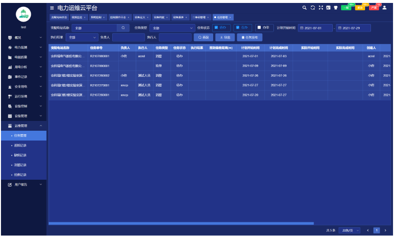This screenshot has width=394, height=236.
Task: Open the 执行结果 dropdown
Action: [82, 37]
